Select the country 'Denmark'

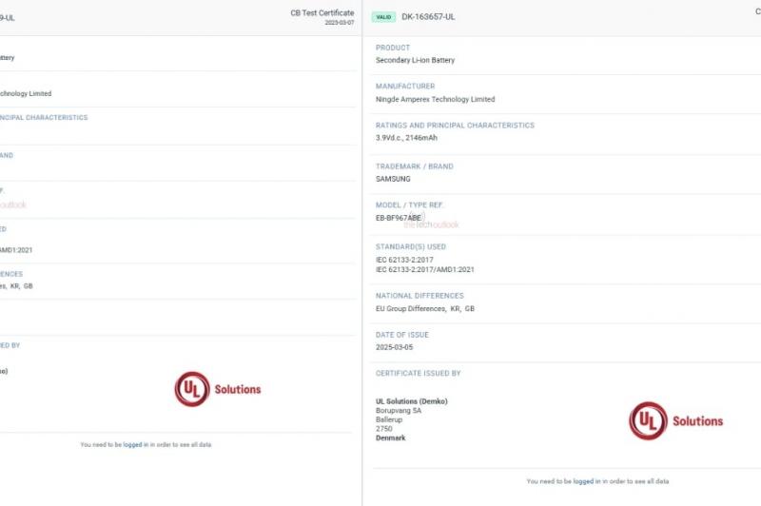click(x=390, y=438)
